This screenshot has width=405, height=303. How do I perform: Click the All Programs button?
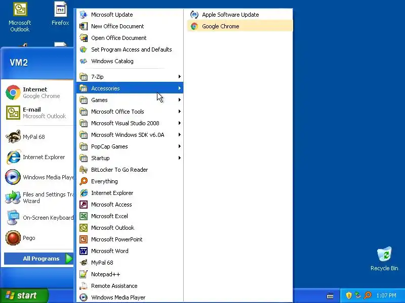[39, 259]
